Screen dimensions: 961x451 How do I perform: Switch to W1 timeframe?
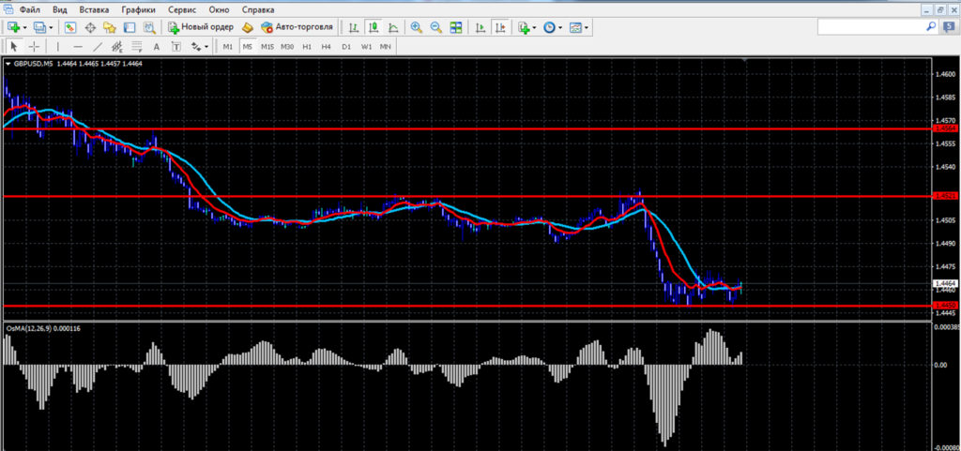pos(366,47)
